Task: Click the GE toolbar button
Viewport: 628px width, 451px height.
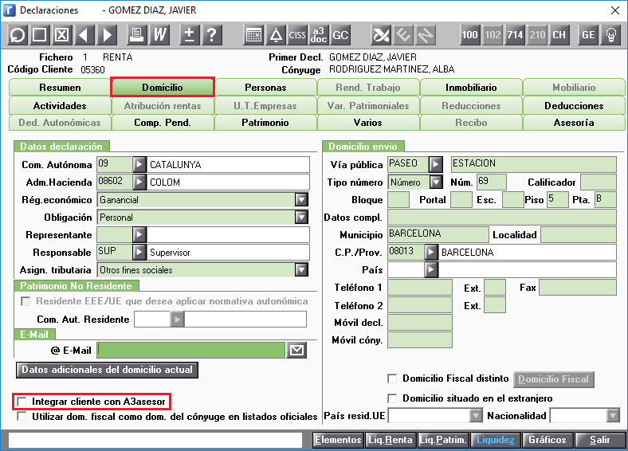Action: [x=588, y=35]
